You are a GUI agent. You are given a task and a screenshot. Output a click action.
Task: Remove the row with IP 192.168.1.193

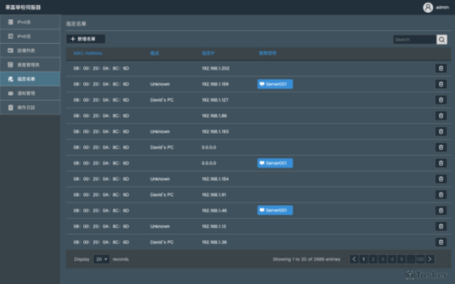pyautogui.click(x=440, y=132)
